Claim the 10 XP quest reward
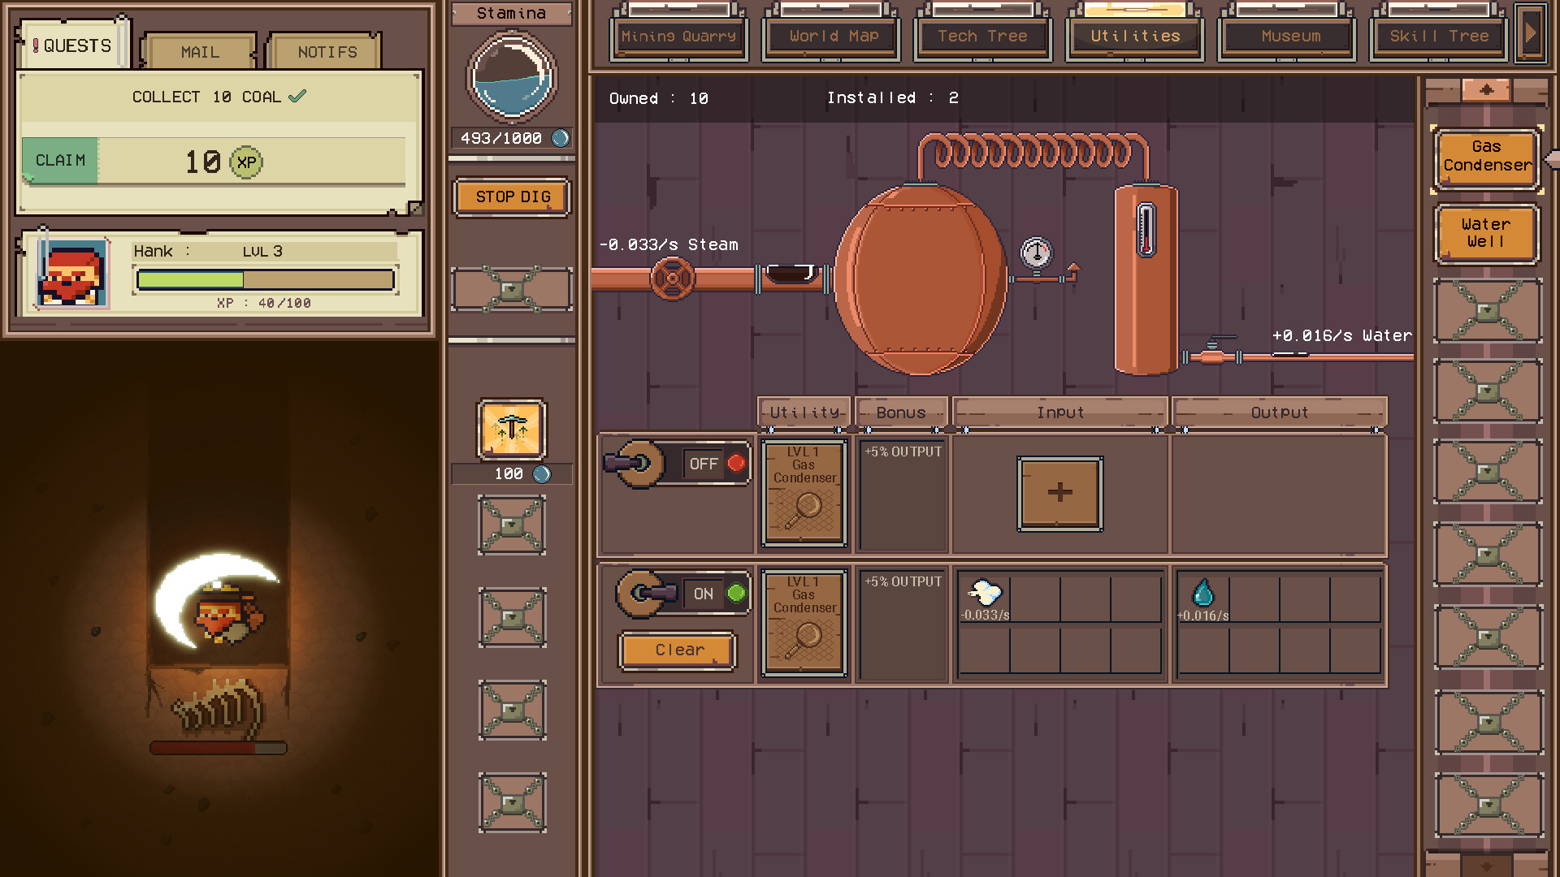Screen dimensions: 1560x877 (x=59, y=160)
